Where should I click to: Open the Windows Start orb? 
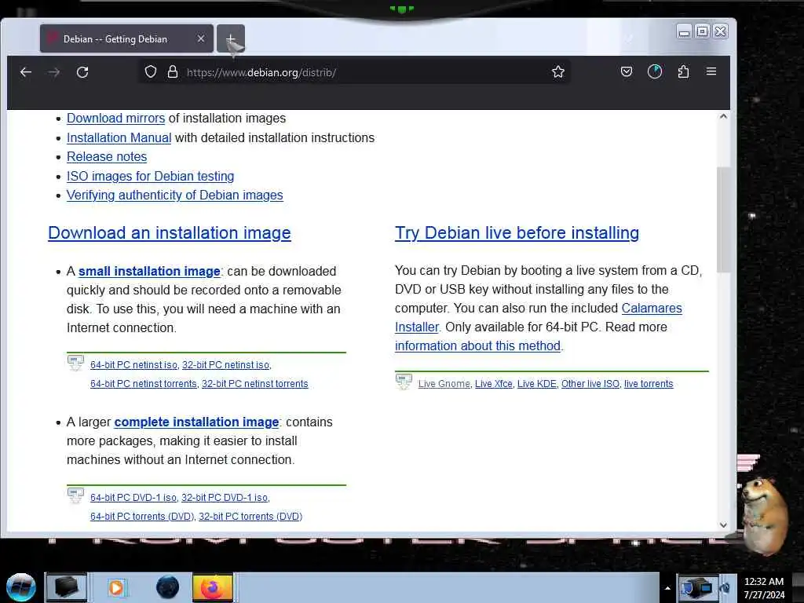(21, 587)
